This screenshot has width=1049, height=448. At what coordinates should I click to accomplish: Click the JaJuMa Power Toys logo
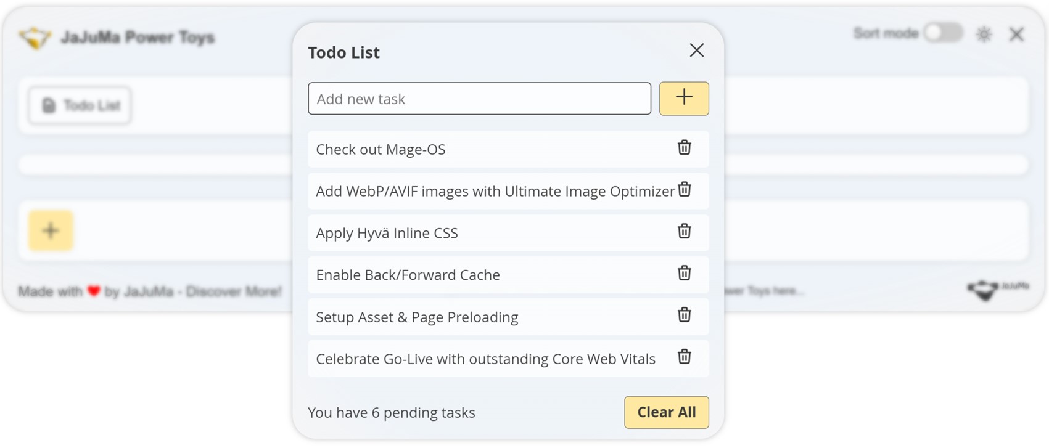(35, 38)
